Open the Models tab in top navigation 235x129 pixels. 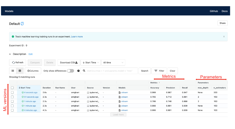click(x=9, y=11)
